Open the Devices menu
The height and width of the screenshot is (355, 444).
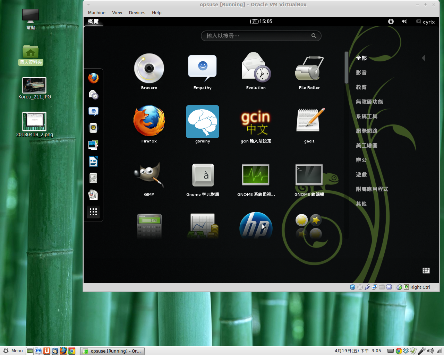(x=137, y=13)
